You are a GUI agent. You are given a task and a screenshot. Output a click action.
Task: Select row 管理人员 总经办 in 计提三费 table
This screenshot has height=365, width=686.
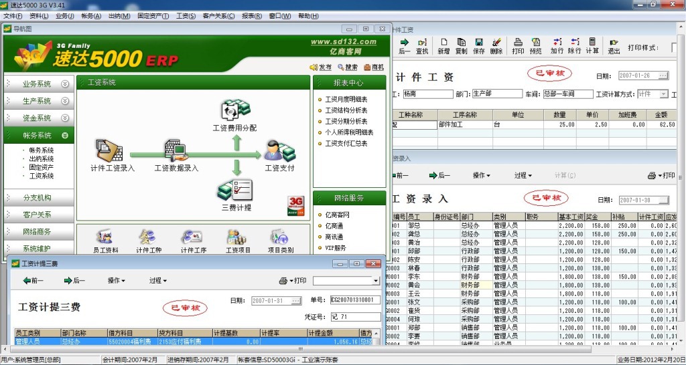click(x=193, y=342)
